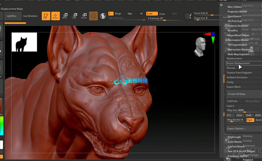Set map size to 2048
The height and width of the screenshot is (161, 262).
pos(249,115)
